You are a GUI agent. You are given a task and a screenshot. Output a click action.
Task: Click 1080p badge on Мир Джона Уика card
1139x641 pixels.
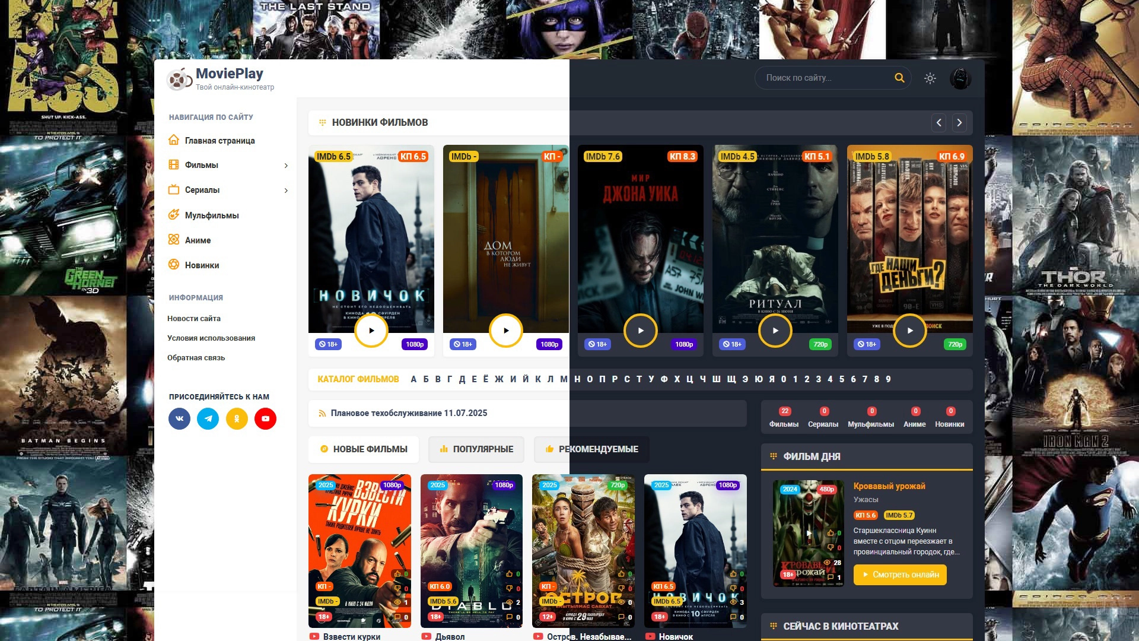[684, 344]
